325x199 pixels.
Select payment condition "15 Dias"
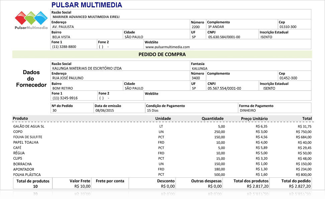[x=152, y=111]
